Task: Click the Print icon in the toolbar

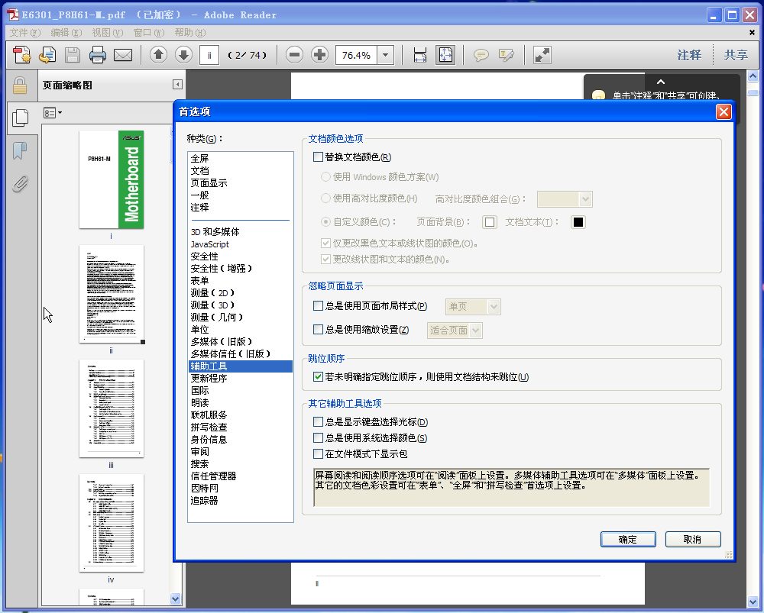Action: coord(99,54)
